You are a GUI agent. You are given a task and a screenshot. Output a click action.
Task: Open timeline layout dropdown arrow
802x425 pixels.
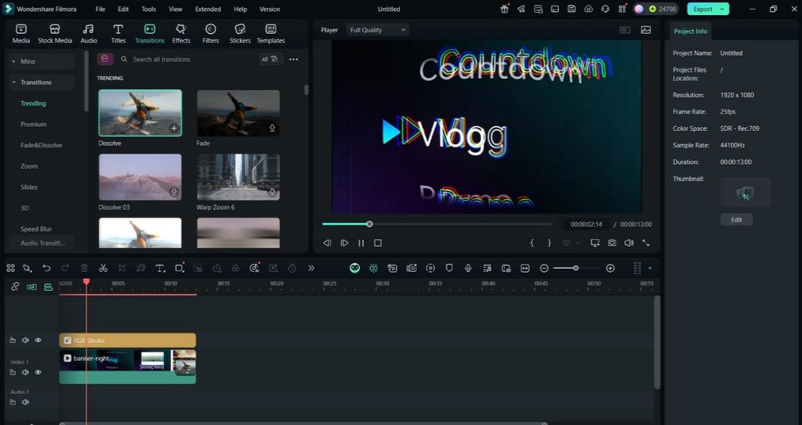(650, 268)
